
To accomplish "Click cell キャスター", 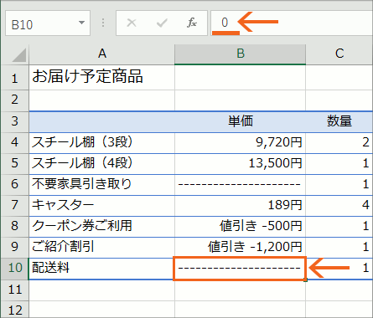I will click(x=102, y=206).
